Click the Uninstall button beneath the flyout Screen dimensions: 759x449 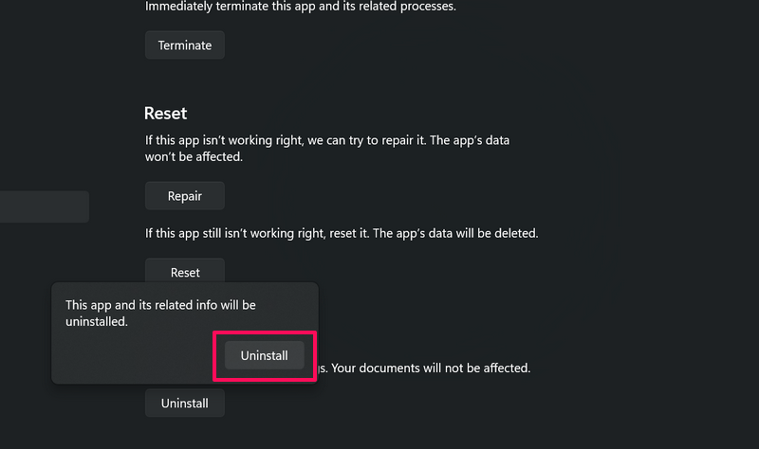point(184,403)
